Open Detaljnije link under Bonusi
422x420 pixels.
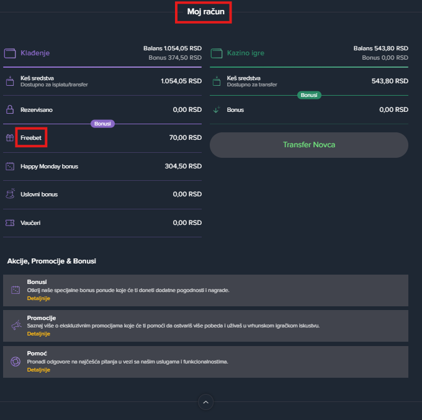coord(38,298)
